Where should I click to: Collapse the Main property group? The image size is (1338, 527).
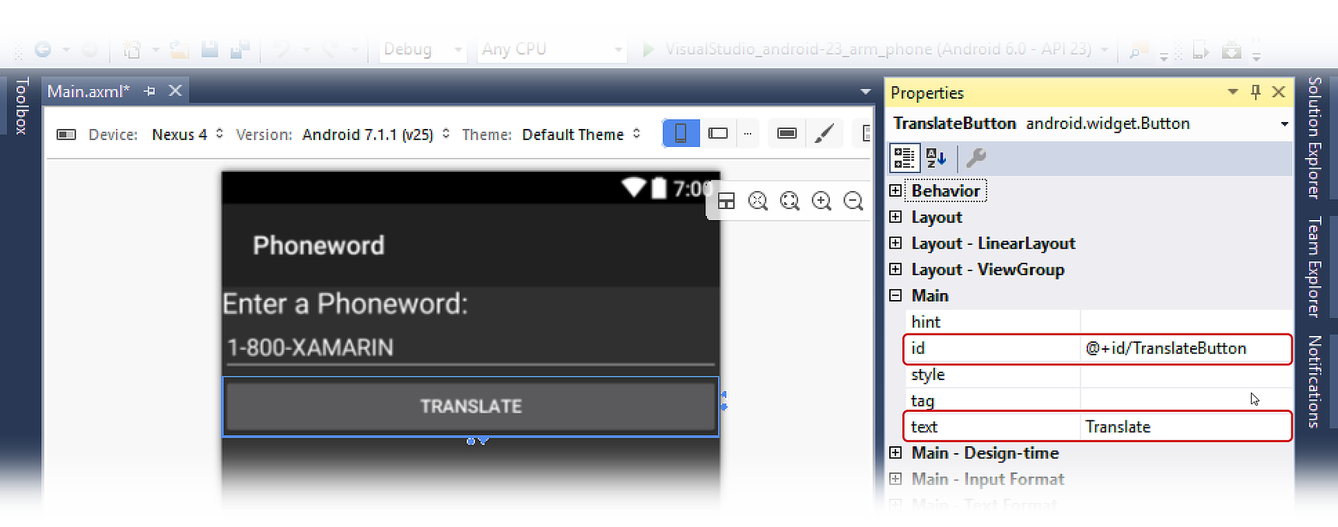[x=895, y=295]
